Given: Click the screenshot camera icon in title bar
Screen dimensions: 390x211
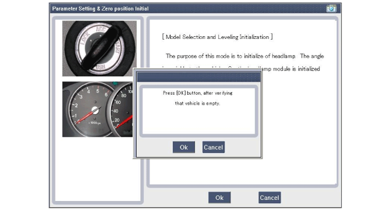Looking at the screenshot, I should [331, 8].
